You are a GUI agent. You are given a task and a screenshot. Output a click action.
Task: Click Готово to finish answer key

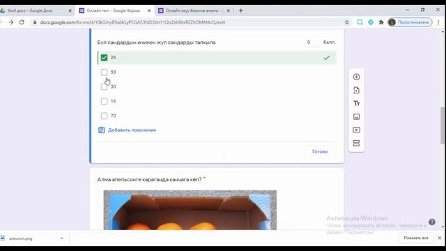[x=320, y=151]
